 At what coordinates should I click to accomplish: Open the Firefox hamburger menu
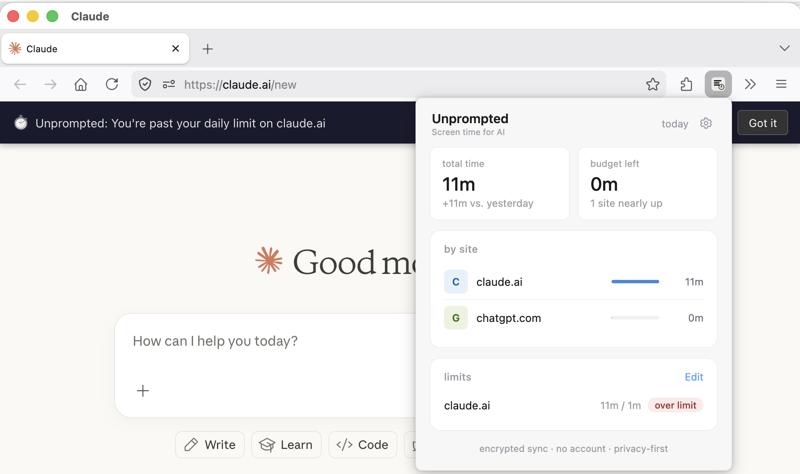(x=781, y=85)
